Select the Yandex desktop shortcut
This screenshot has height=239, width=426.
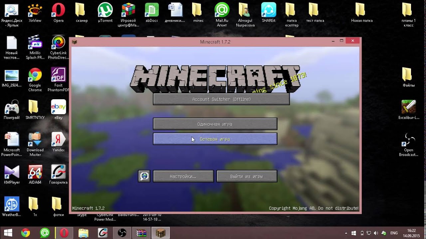click(58, 142)
